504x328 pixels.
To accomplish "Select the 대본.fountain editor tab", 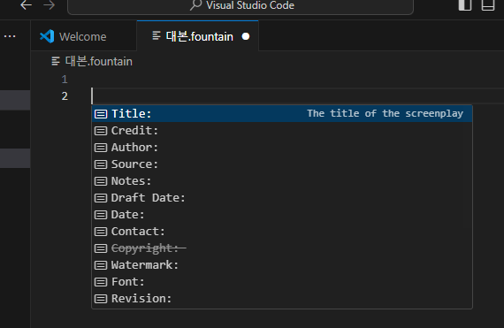I will [198, 36].
